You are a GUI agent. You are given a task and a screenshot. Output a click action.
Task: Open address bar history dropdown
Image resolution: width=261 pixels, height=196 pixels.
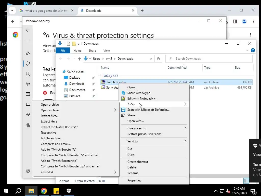point(151,59)
